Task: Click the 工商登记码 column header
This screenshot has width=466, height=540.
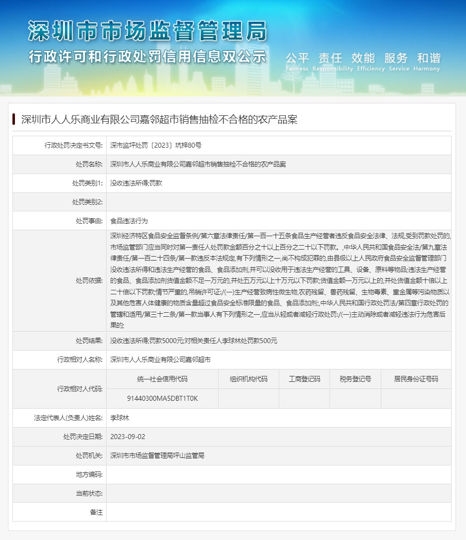Action: coord(304,379)
